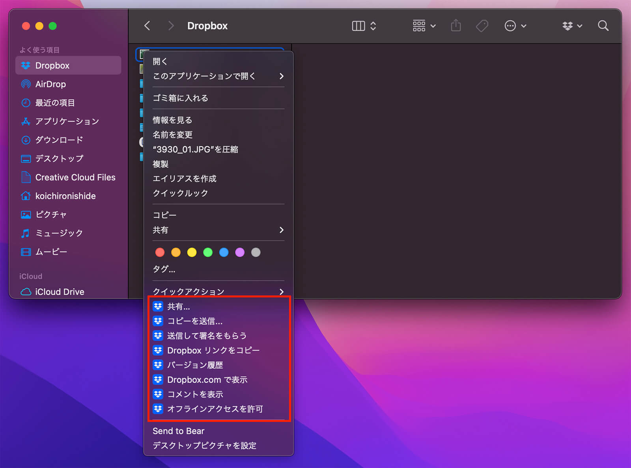Open koichironishide home folder
Screen dimensions: 631x468
(x=68, y=196)
